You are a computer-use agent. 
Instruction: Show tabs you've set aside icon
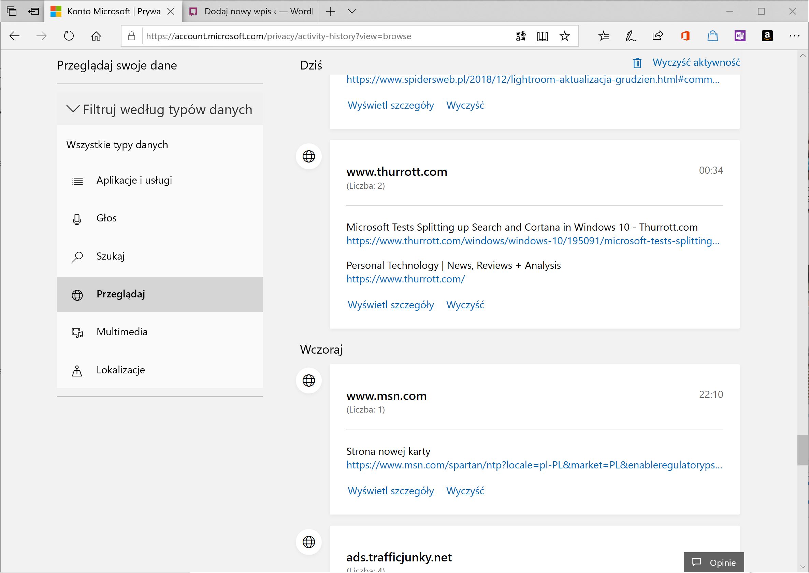(x=12, y=11)
